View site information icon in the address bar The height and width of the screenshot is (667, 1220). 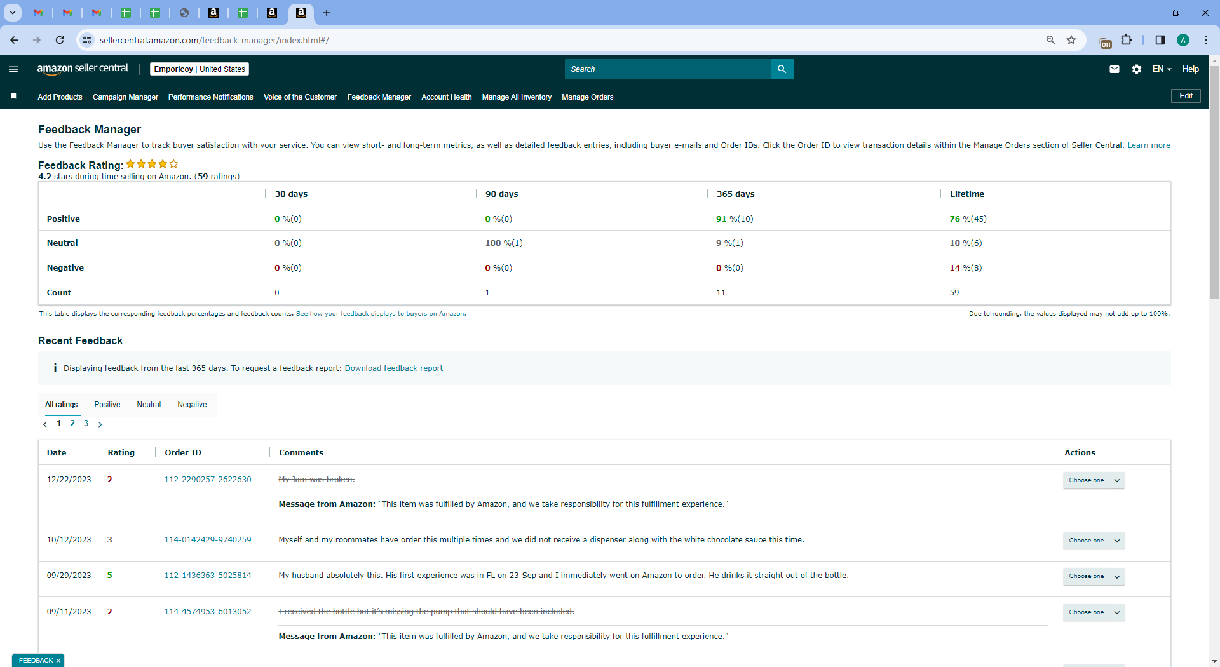[87, 40]
